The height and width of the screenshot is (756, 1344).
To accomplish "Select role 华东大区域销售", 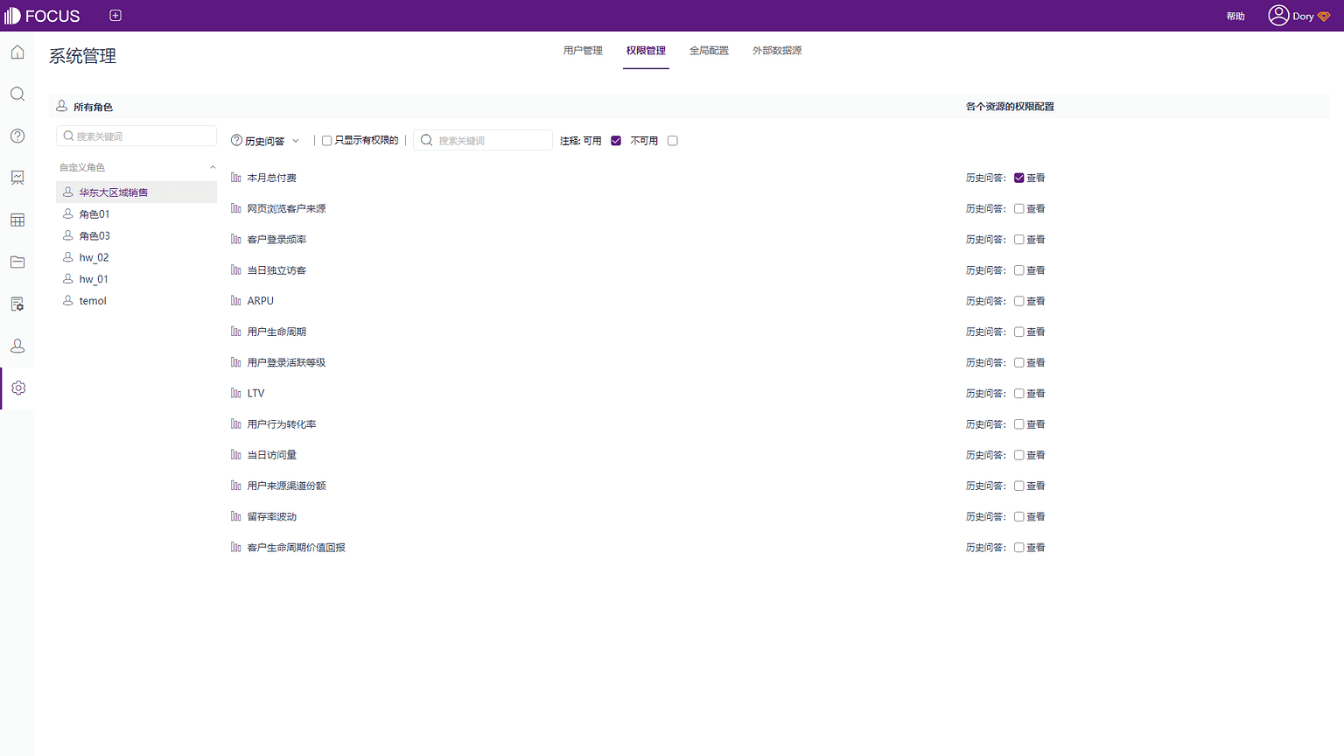I will coord(136,192).
